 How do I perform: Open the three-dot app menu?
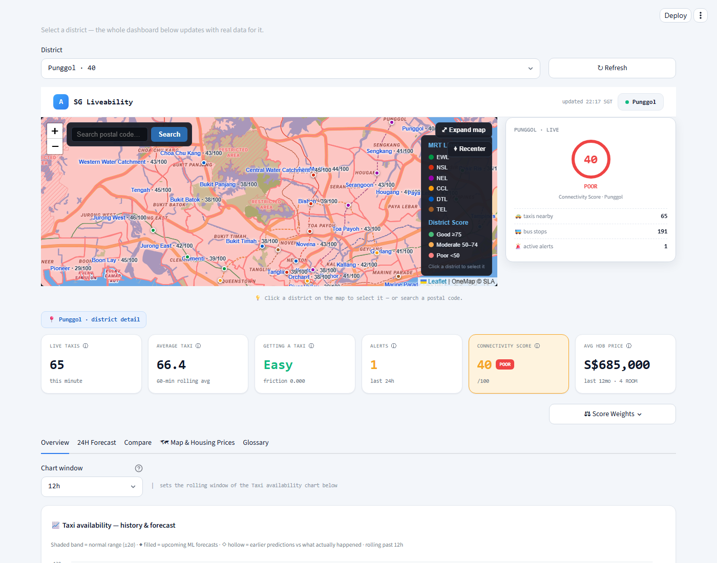[x=700, y=15]
